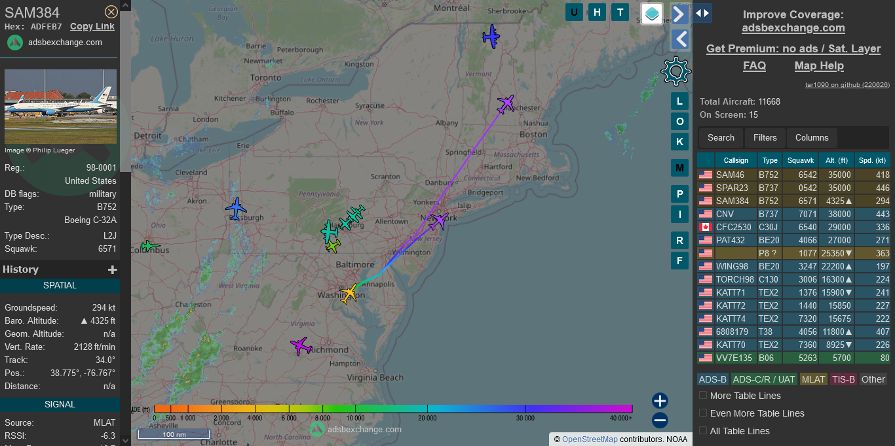
Task: Zoom in with the plus button
Action: pos(660,401)
